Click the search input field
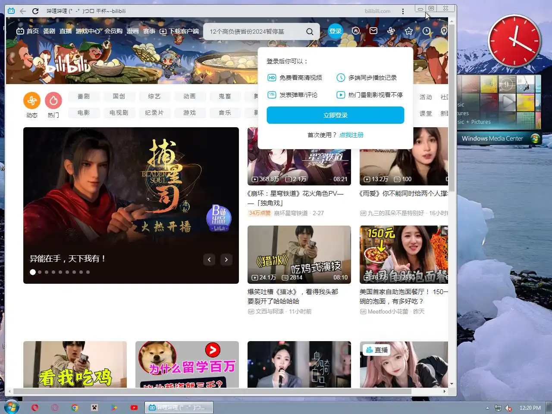Screen dimensions: 552x414 (x=254, y=31)
